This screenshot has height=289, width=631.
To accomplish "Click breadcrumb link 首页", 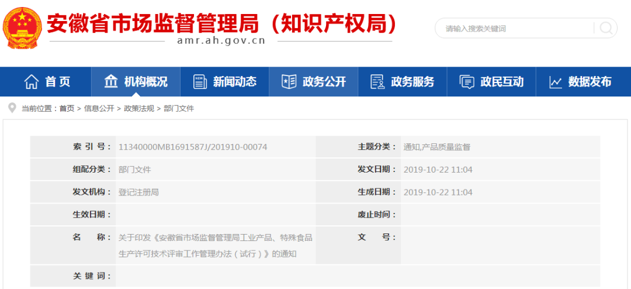I will [x=67, y=108].
